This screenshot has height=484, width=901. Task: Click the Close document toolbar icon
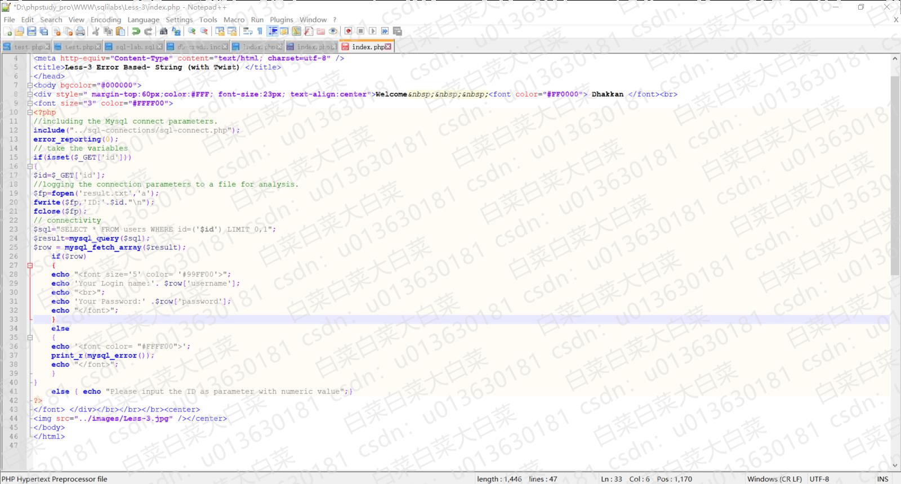tap(56, 31)
